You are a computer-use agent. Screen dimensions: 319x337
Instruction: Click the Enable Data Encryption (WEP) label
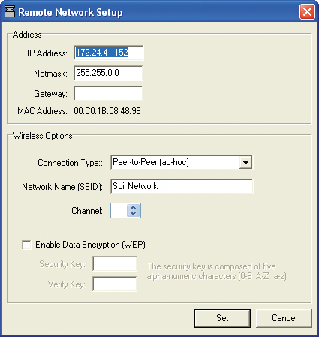(90, 245)
